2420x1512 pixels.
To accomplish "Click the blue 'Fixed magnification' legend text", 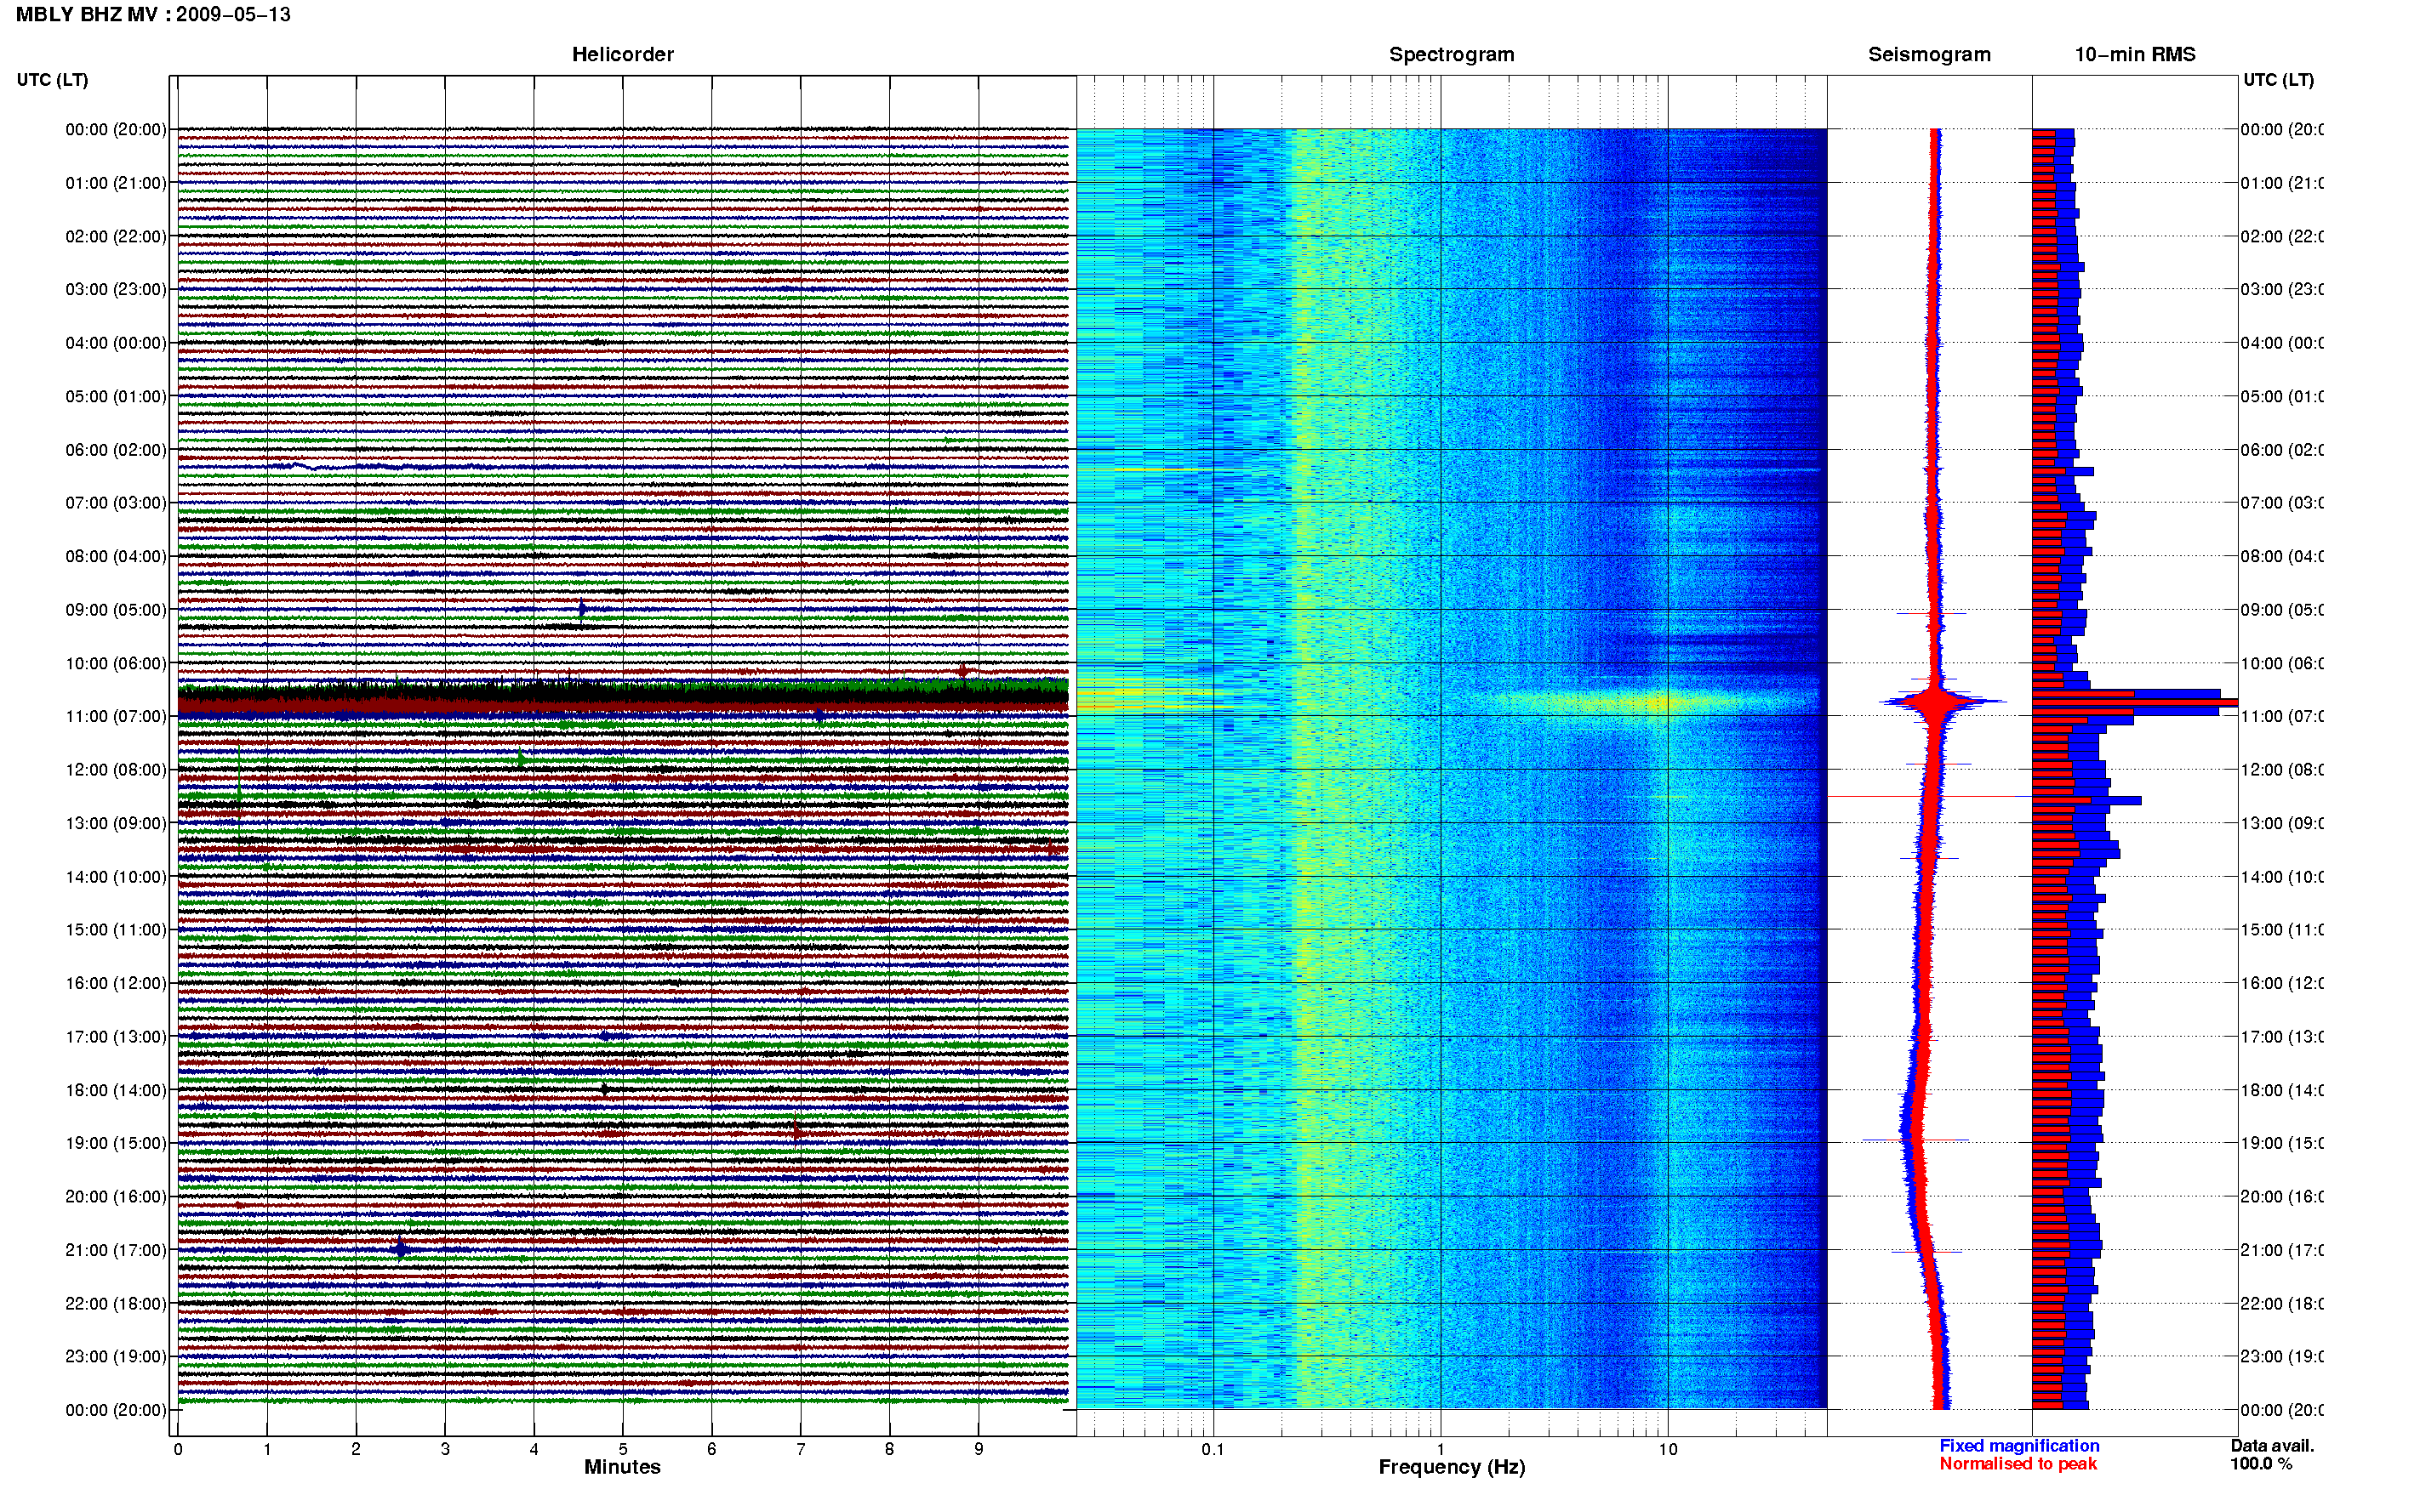I will pyautogui.click(x=2019, y=1446).
